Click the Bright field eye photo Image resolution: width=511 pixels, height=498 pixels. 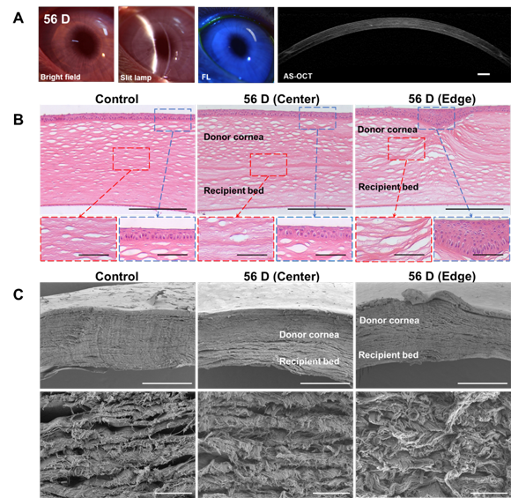click(77, 44)
